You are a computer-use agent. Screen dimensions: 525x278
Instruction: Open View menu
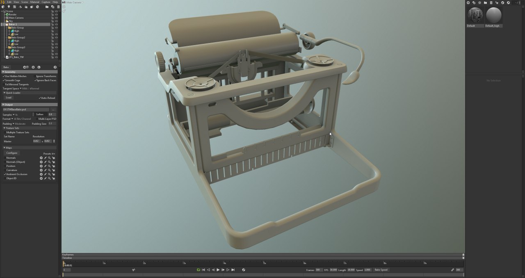16,2
